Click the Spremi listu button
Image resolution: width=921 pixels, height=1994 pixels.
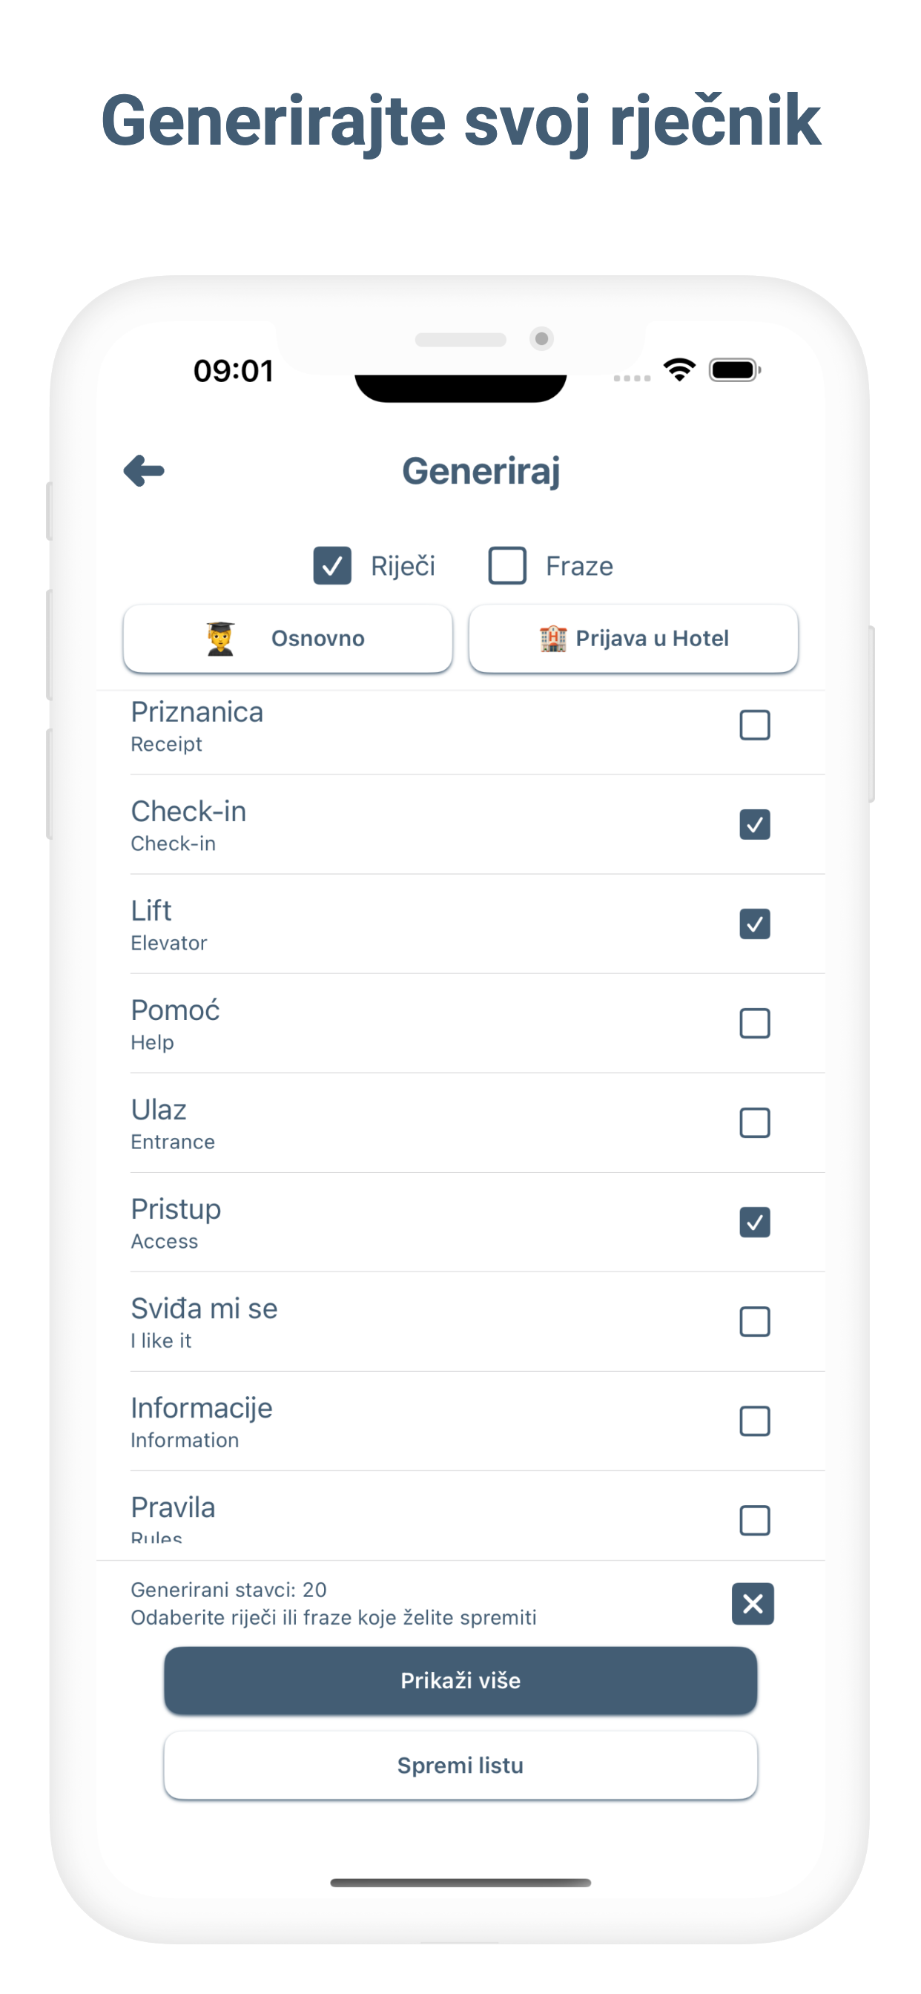[460, 1766]
